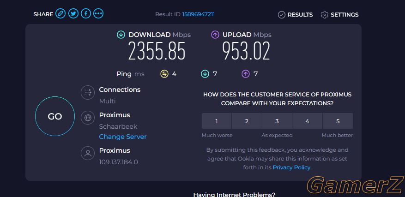The image size is (405, 197).
Task: Click the yellow idle ping icon
Action: 164,74
